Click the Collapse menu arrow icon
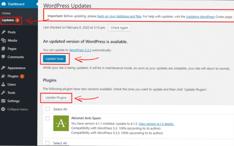234x146 pixels. pos(3,109)
